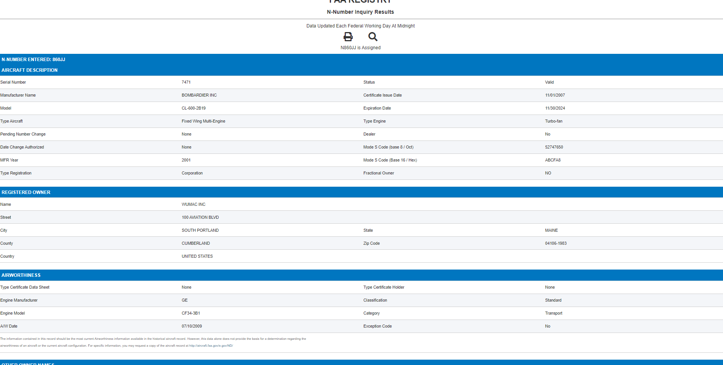This screenshot has height=365, width=723.
Task: Select engine manufacturer GE
Action: [x=185, y=300]
